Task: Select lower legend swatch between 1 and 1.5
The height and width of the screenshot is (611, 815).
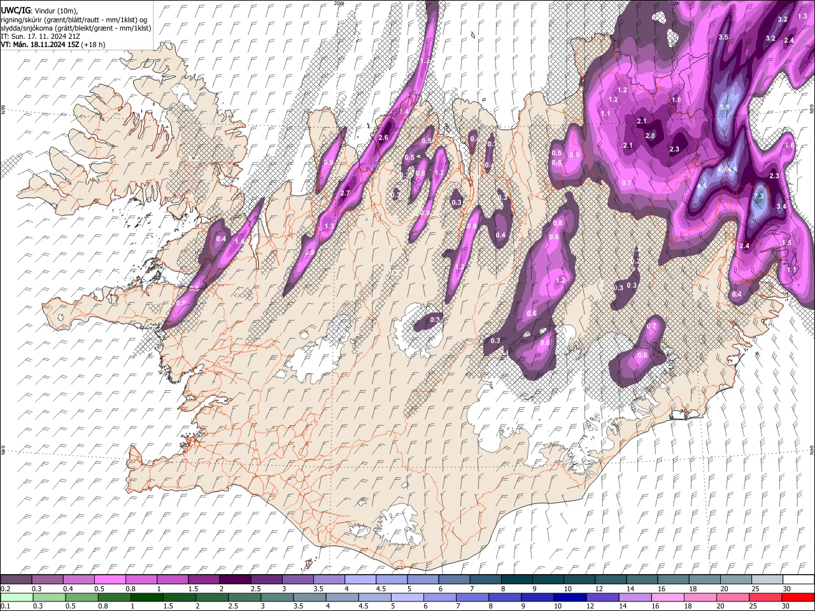Action: click(x=146, y=597)
